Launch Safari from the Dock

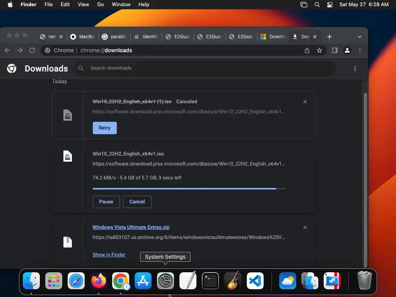point(76,281)
